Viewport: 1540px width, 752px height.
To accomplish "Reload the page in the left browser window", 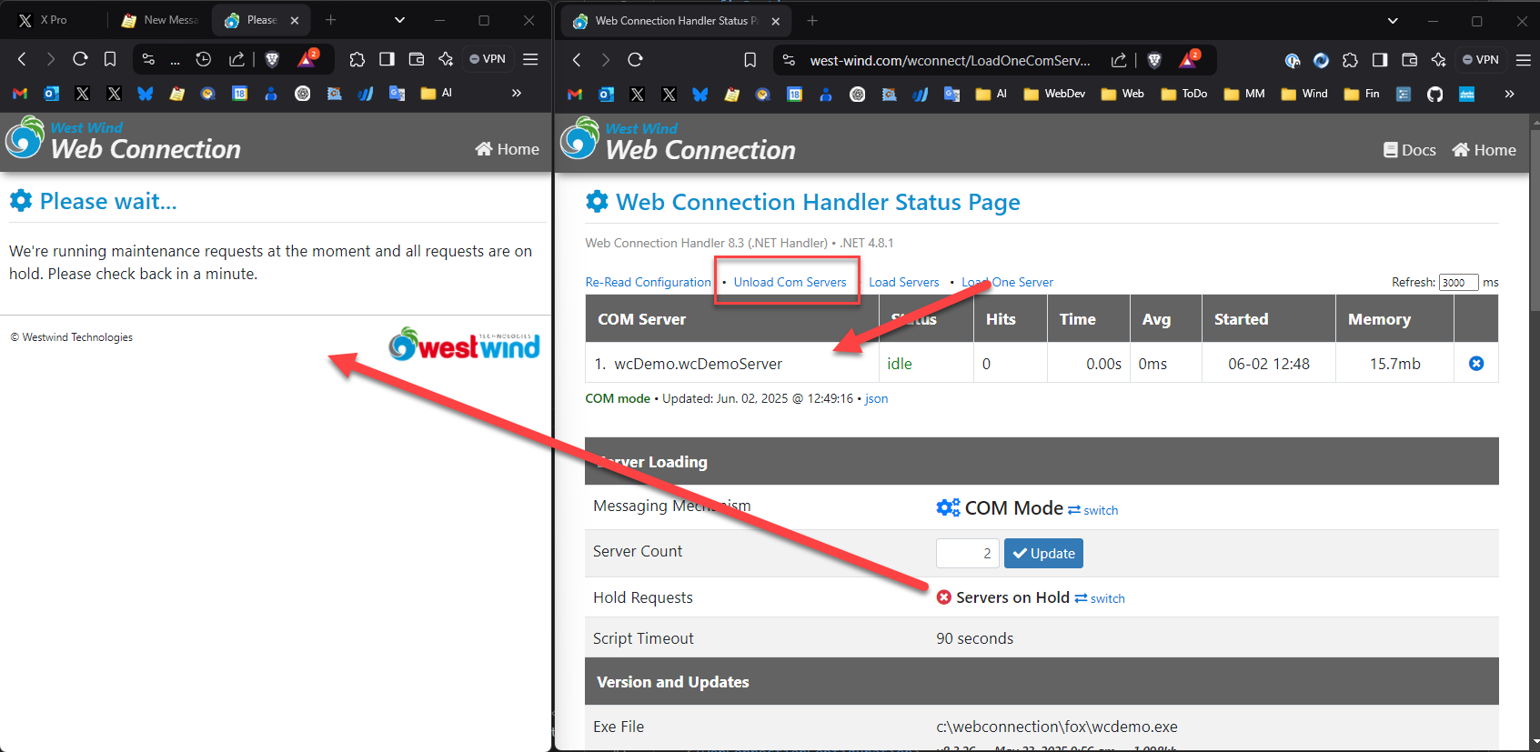I will coord(80,59).
